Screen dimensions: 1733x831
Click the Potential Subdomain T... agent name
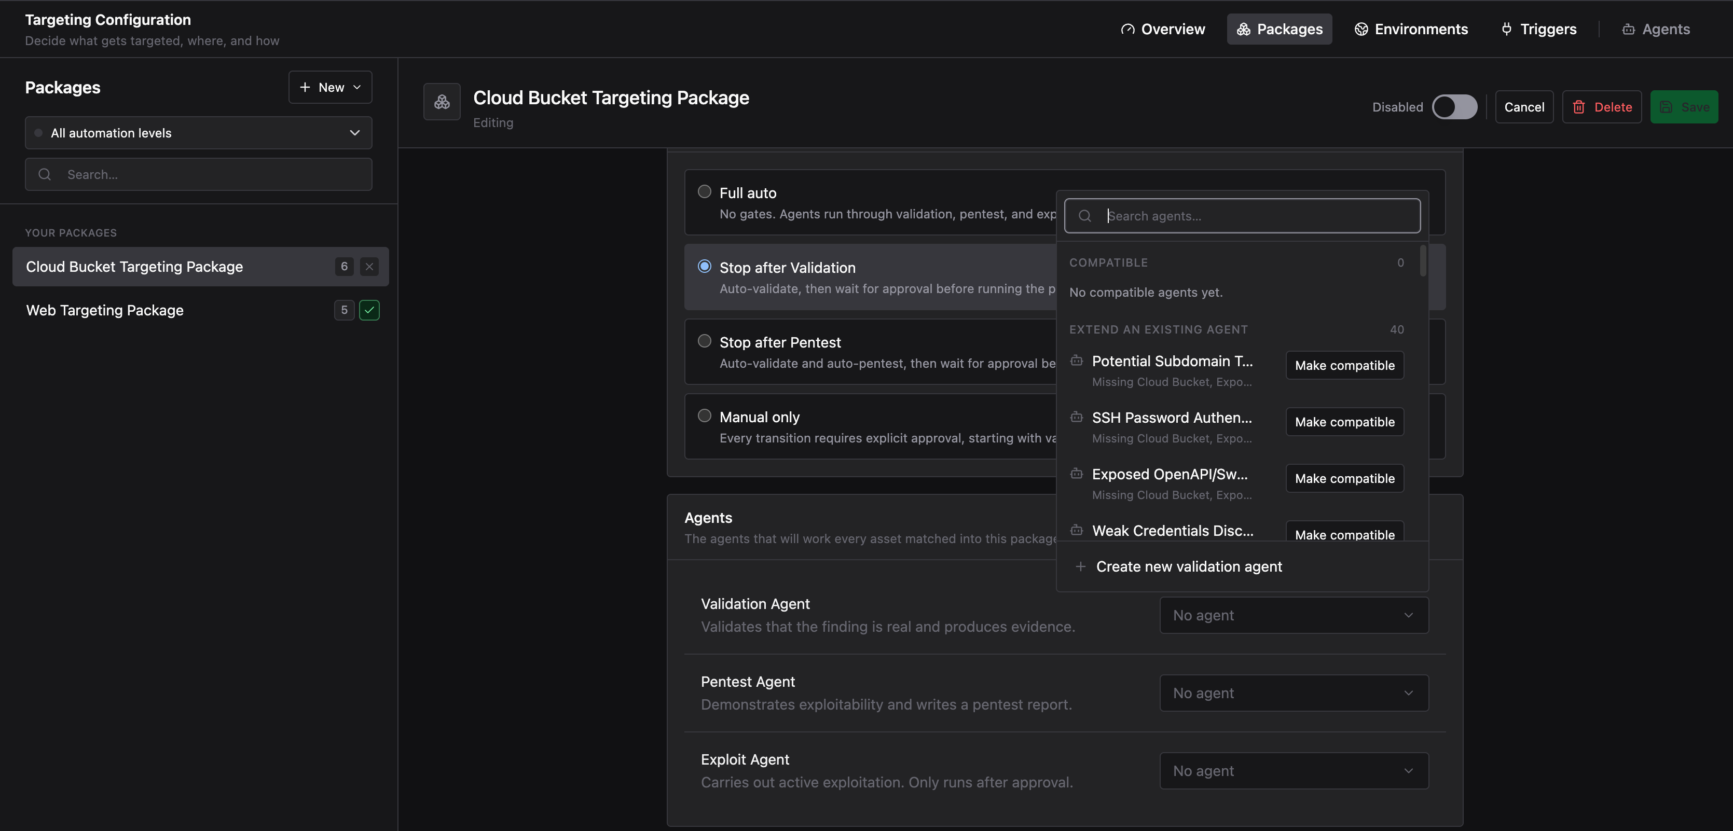pos(1172,361)
